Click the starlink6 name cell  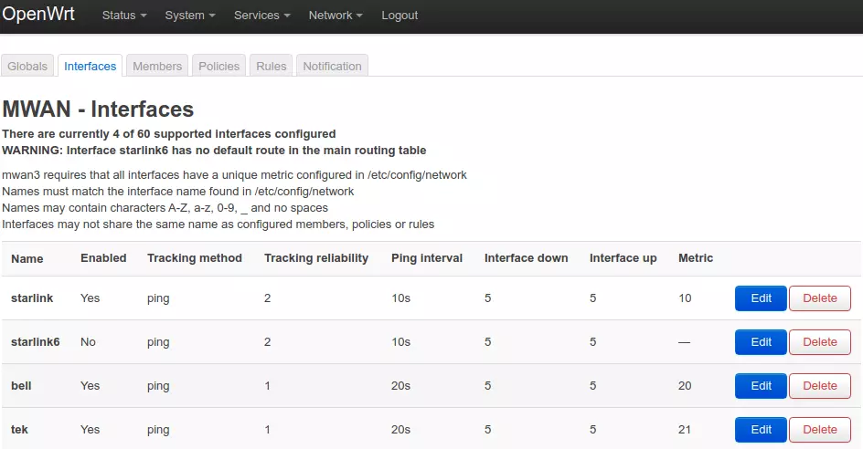point(36,342)
